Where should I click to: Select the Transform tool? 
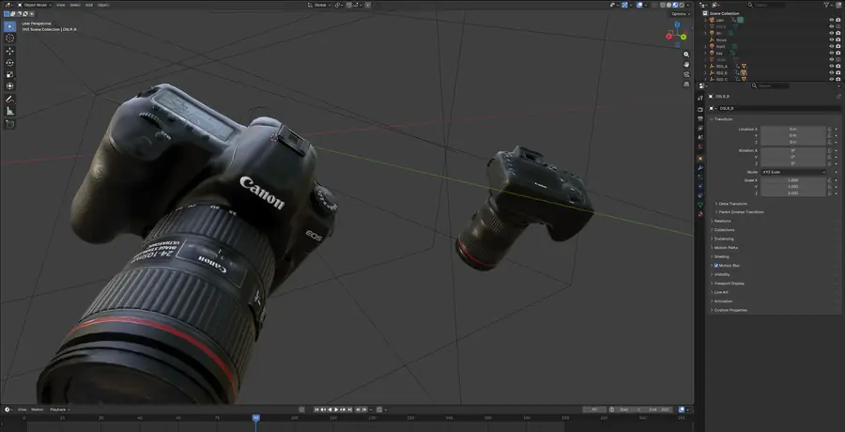click(9, 85)
